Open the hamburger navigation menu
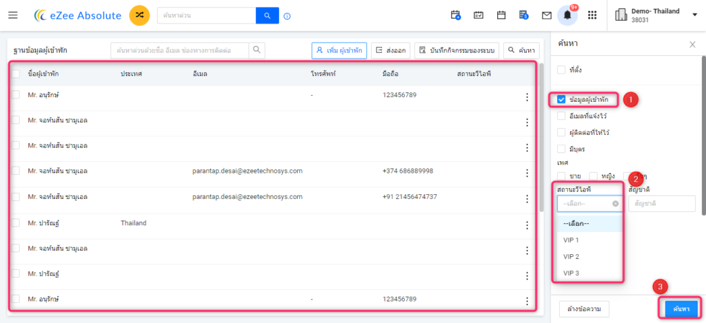 [13, 15]
